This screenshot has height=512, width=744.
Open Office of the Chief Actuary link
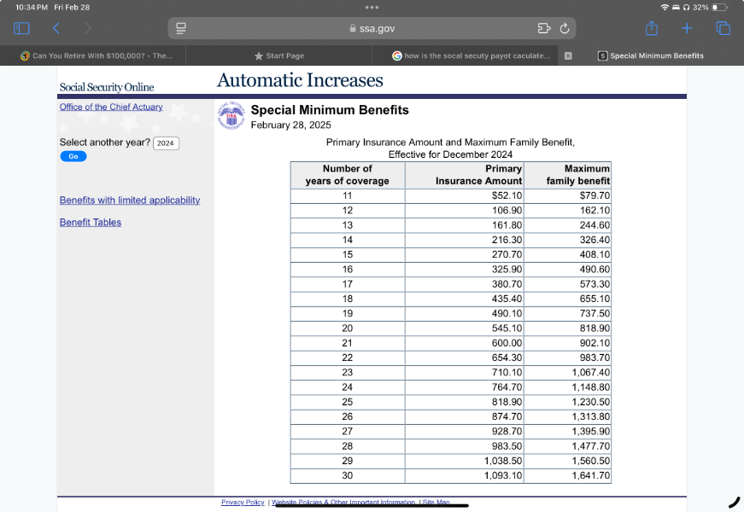pos(111,107)
